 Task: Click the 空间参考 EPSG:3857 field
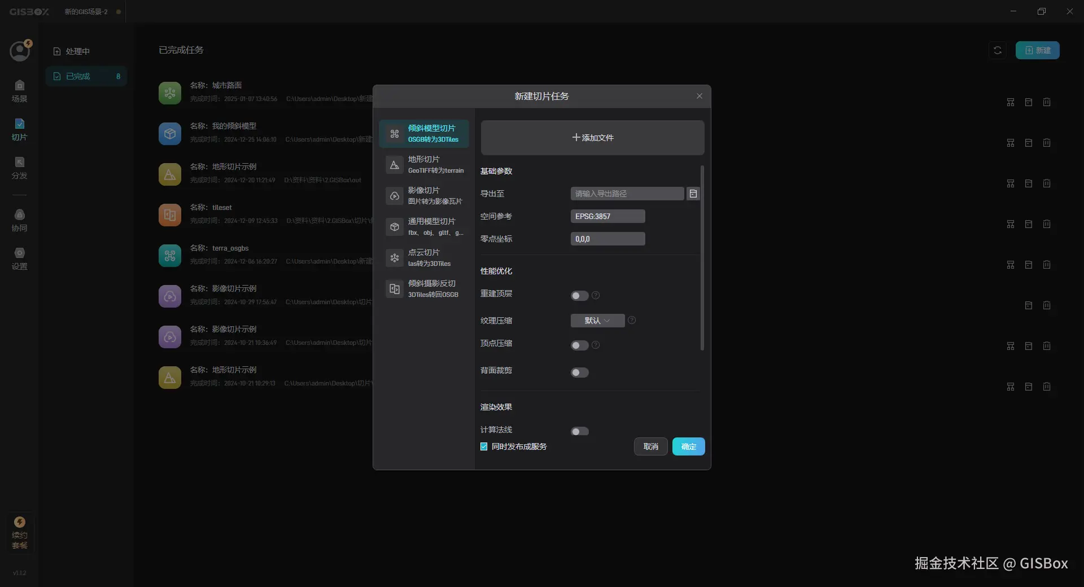coord(607,216)
